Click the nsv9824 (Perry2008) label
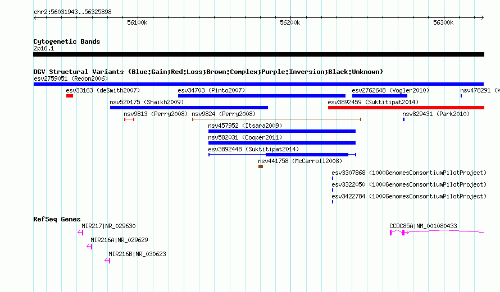The width and height of the screenshot is (500, 292). point(224,114)
